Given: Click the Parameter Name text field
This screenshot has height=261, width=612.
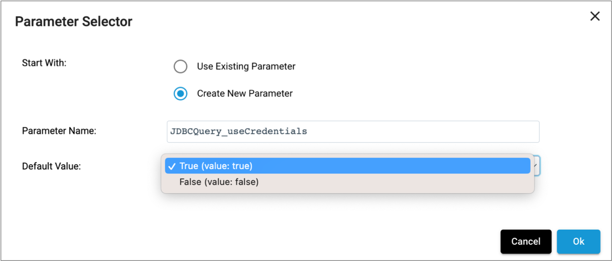Looking at the screenshot, I should 352,131.
